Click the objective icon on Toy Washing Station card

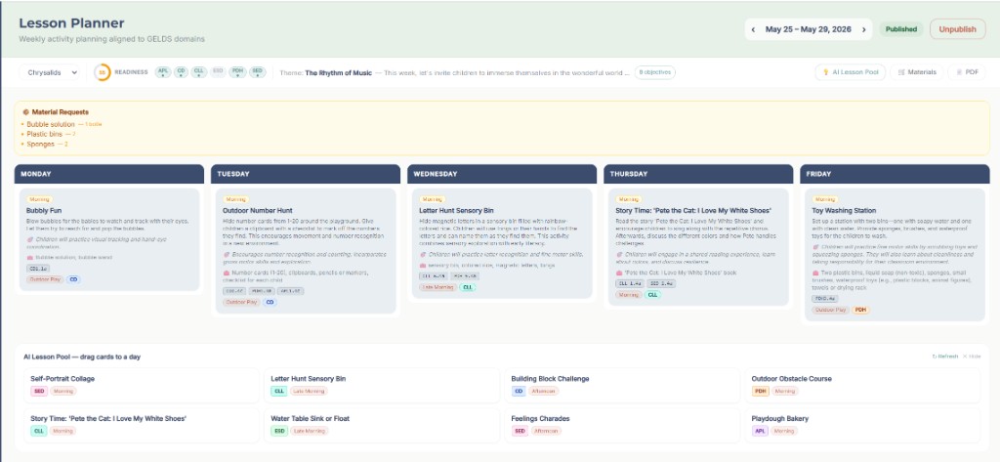coord(815,246)
